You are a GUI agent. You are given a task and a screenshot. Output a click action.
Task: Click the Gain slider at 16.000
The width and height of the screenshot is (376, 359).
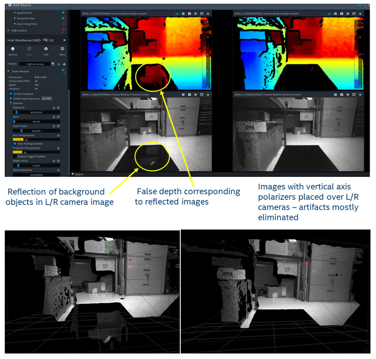pyautogui.click(x=36, y=121)
